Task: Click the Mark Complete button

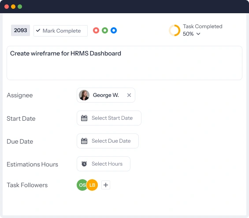Action: (60, 31)
